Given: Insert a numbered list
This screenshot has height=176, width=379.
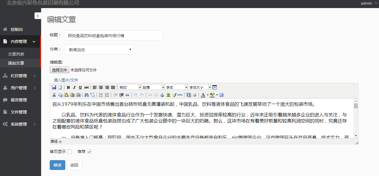Looking at the screenshot, I should click(107, 95).
